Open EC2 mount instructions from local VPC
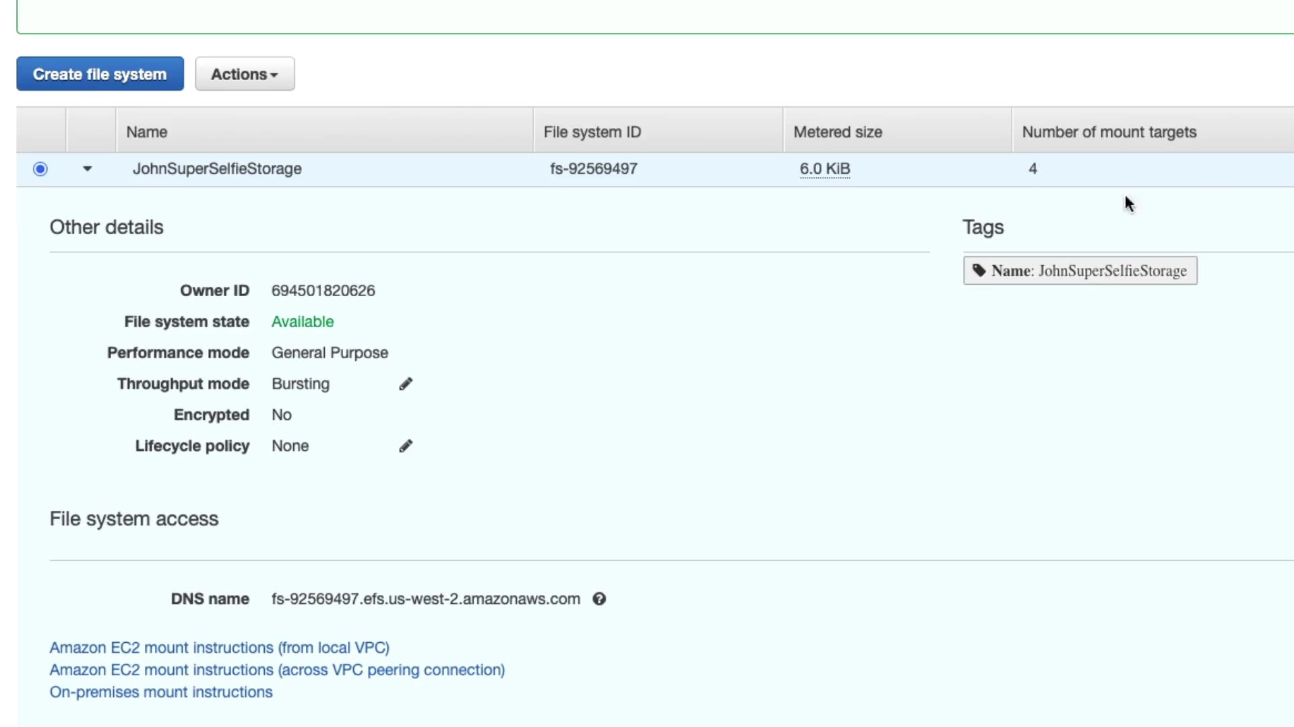 coord(219,648)
